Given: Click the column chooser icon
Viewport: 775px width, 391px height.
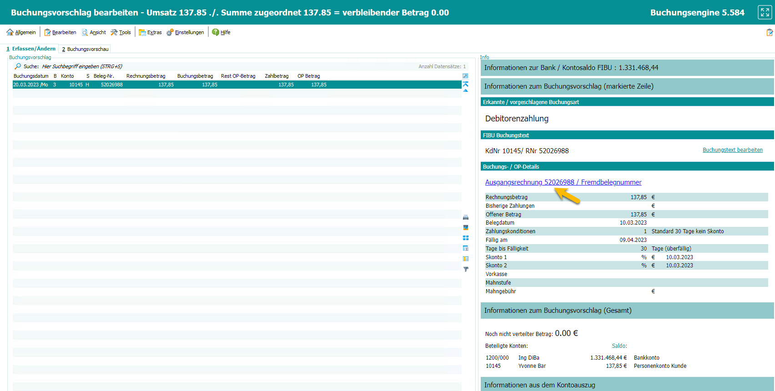Looking at the screenshot, I should (x=465, y=259).
